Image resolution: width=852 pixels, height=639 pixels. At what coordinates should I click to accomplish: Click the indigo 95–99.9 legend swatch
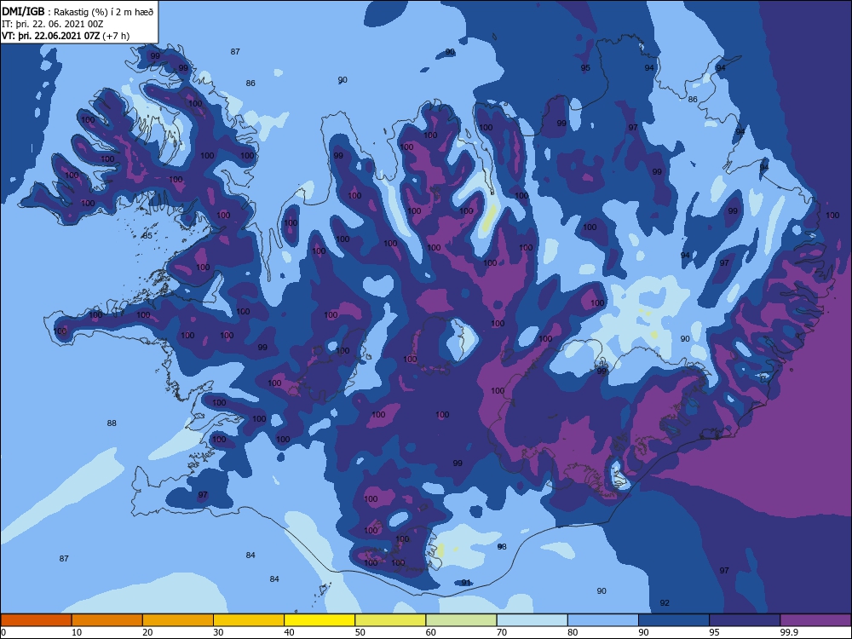[745, 620]
